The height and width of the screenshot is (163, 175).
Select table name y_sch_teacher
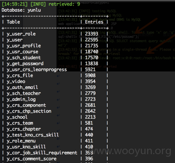coord(24,93)
